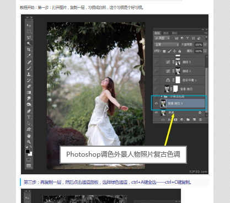Viewport: 230px width, 203px height.
Task: Select the Pen tool
Action: click(x=29, y=111)
